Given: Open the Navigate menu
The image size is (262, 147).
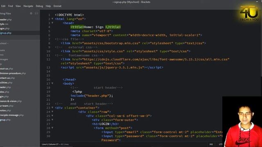Looking at the screenshot, I should click(28, 6).
